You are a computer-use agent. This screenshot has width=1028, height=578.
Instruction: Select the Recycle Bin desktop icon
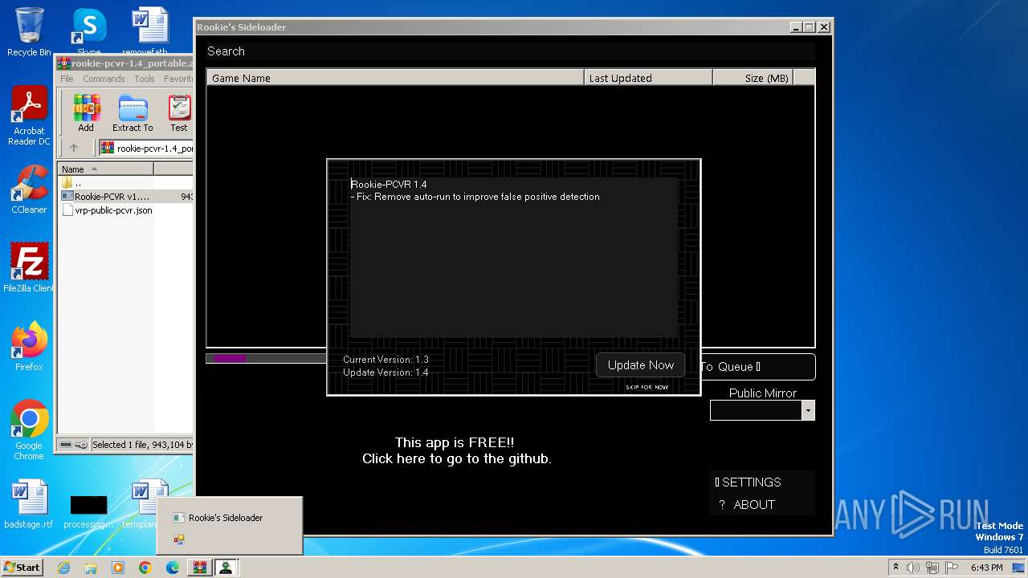29,32
